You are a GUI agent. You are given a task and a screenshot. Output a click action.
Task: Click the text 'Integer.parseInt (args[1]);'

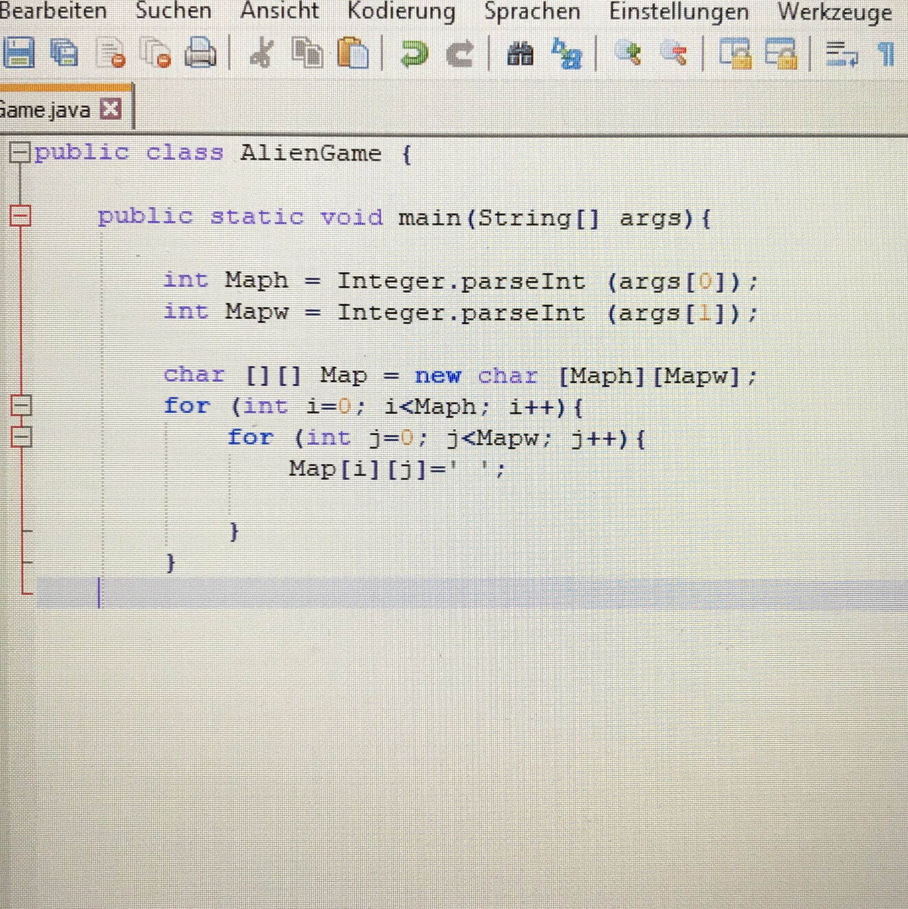pyautogui.click(x=547, y=313)
